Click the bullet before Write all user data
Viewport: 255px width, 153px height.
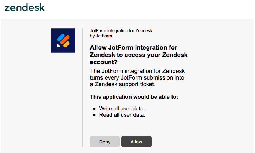click(95, 109)
